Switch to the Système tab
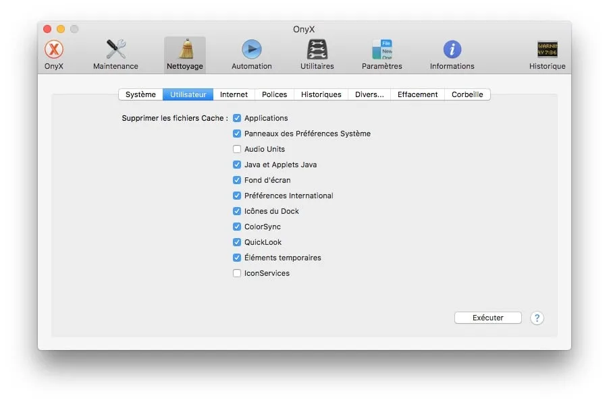This screenshot has width=609, height=404. [140, 94]
